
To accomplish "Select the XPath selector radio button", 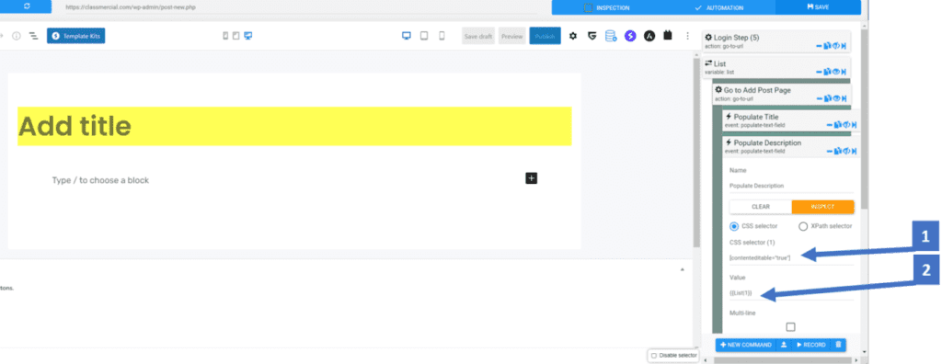I will [x=803, y=226].
